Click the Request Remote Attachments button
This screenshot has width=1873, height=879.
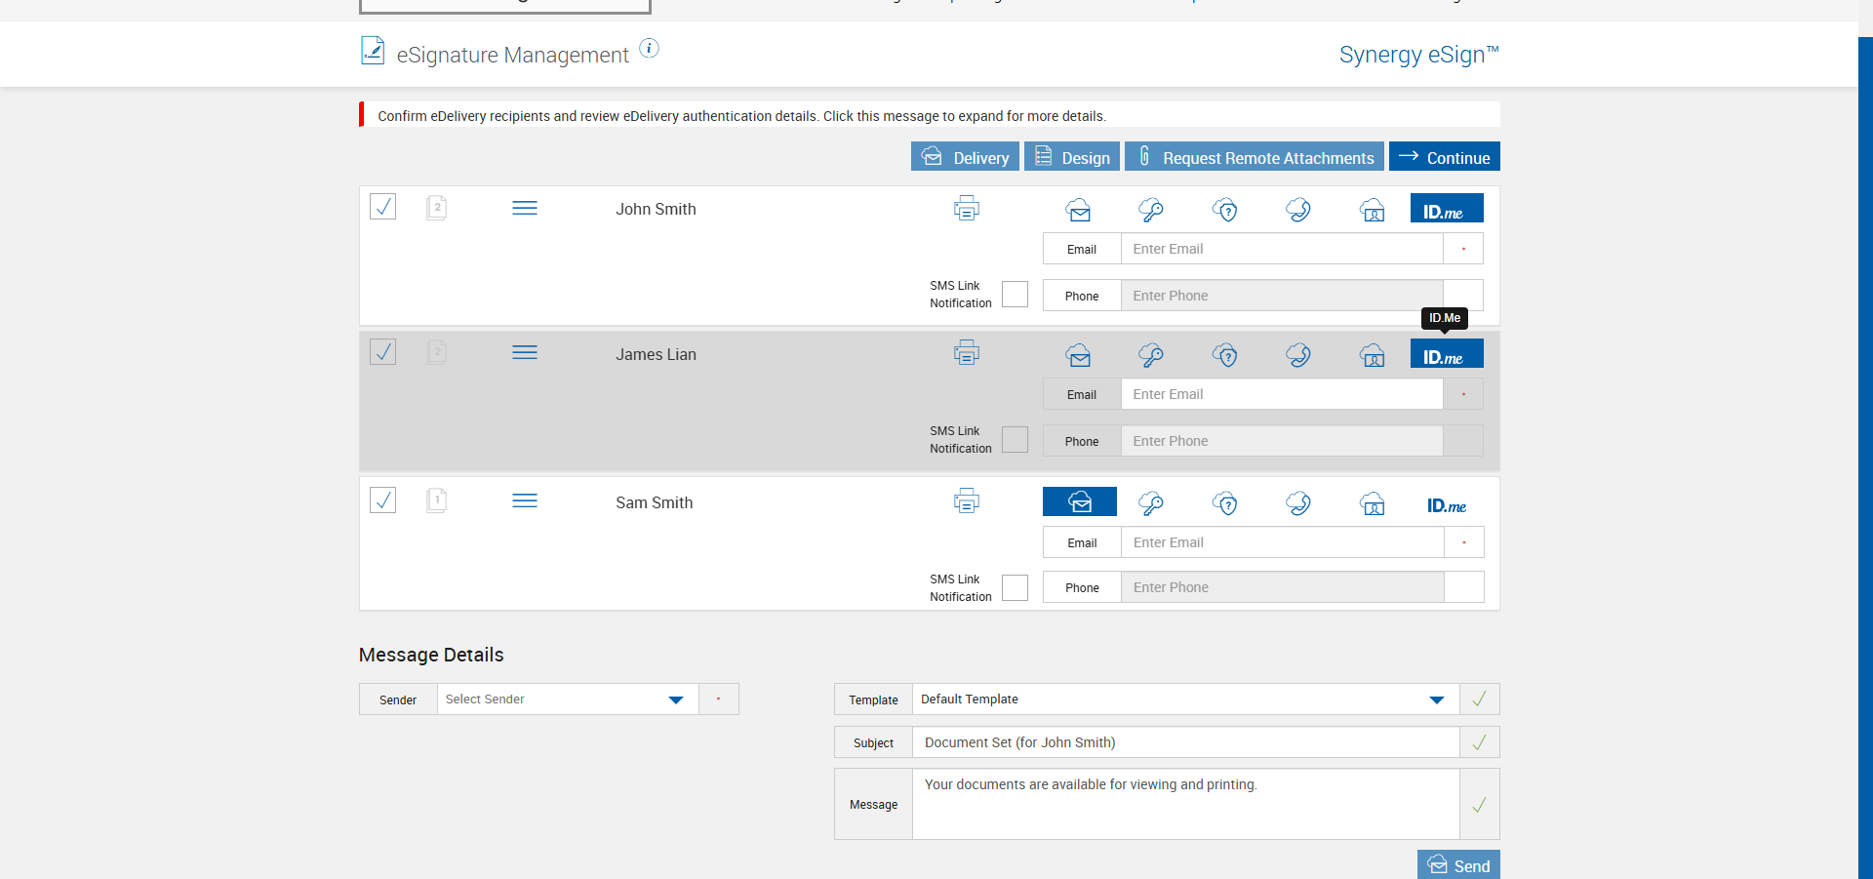click(x=1254, y=157)
